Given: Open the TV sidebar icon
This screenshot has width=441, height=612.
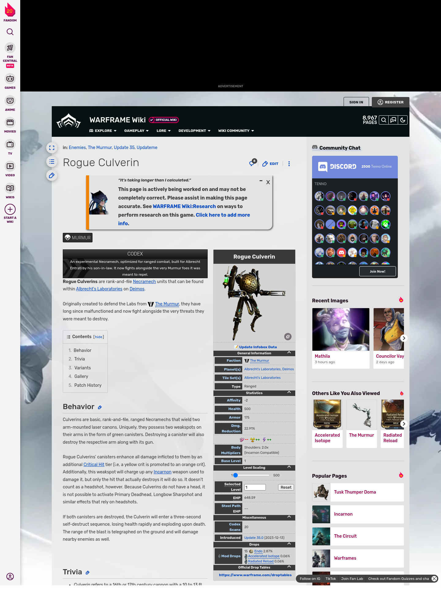Looking at the screenshot, I should click(x=10, y=144).
